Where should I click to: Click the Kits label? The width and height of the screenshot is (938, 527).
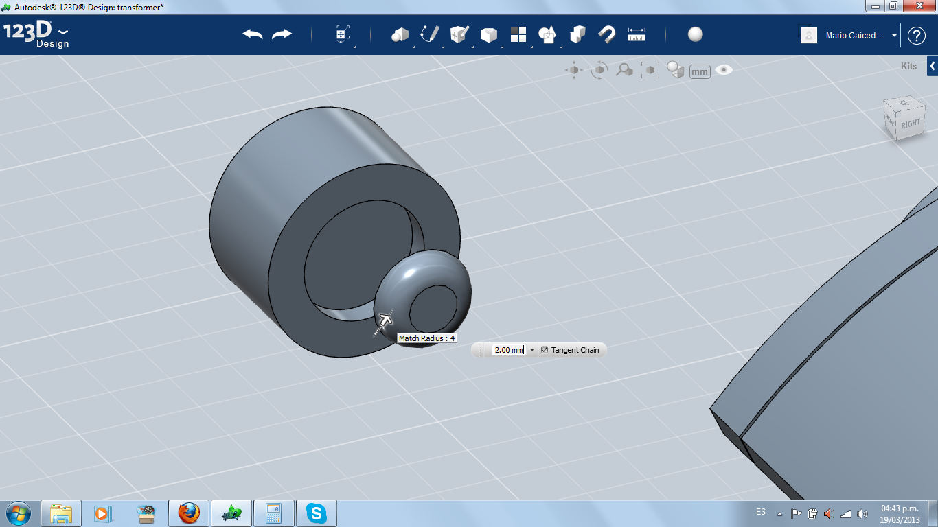coord(908,67)
